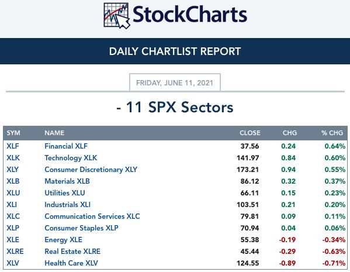This screenshot has height=272, width=350.
Task: Open the XLF symbol link
Action: [x=13, y=146]
